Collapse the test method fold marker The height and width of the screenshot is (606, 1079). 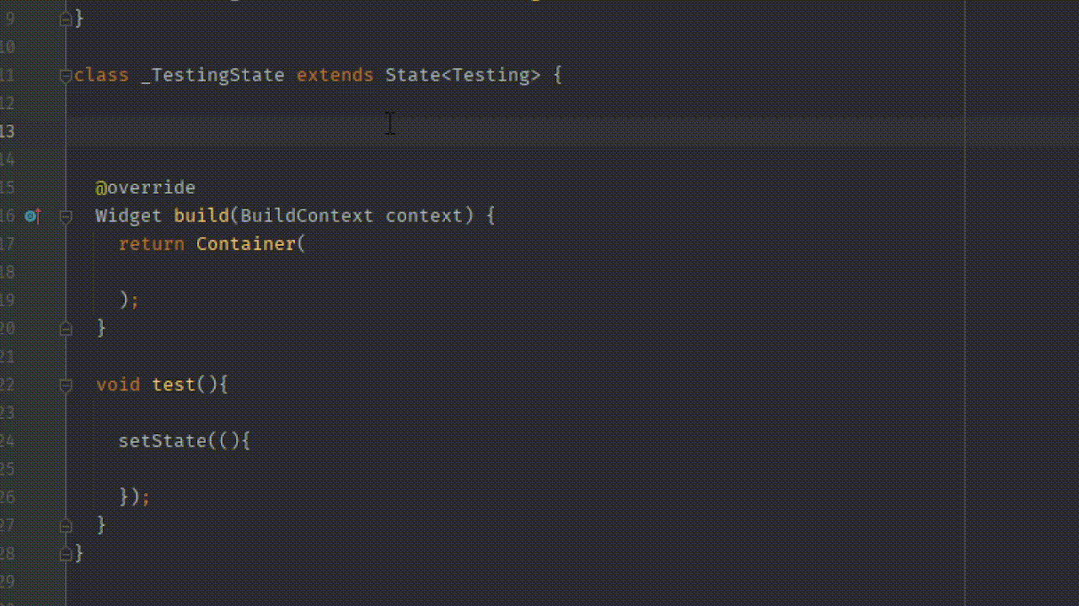pos(66,385)
